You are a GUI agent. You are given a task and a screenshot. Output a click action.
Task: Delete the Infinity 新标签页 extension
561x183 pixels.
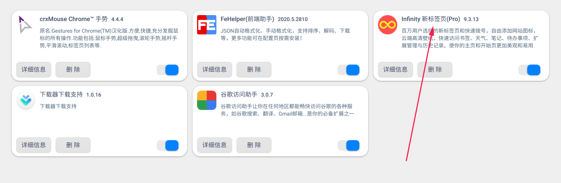(x=435, y=70)
